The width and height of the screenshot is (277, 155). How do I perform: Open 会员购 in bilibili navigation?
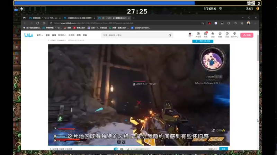point(71,35)
